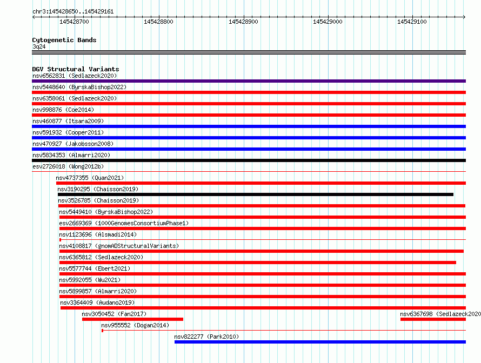Click the 145428700 ruler position label
Screen dimensions: 481x363
[x=74, y=22]
